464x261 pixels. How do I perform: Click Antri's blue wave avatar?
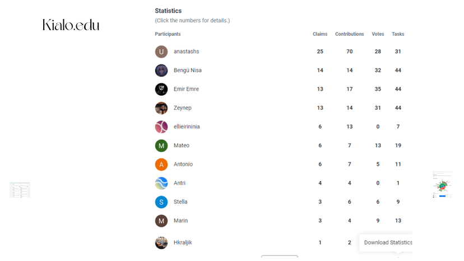[x=161, y=183]
